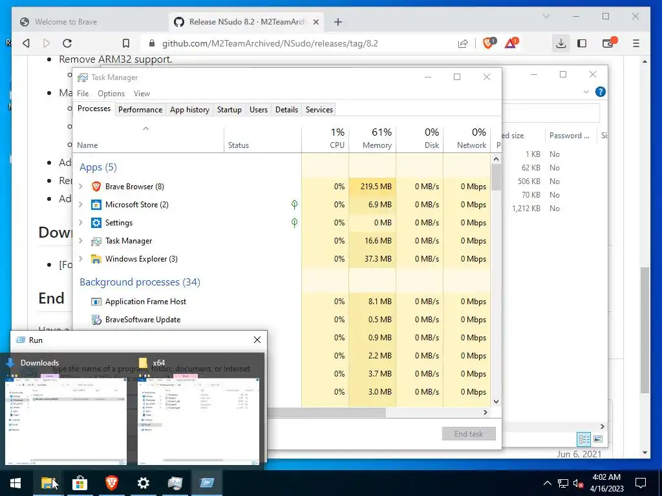The image size is (662, 496).
Task: Switch to the Users tab
Action: pos(259,110)
